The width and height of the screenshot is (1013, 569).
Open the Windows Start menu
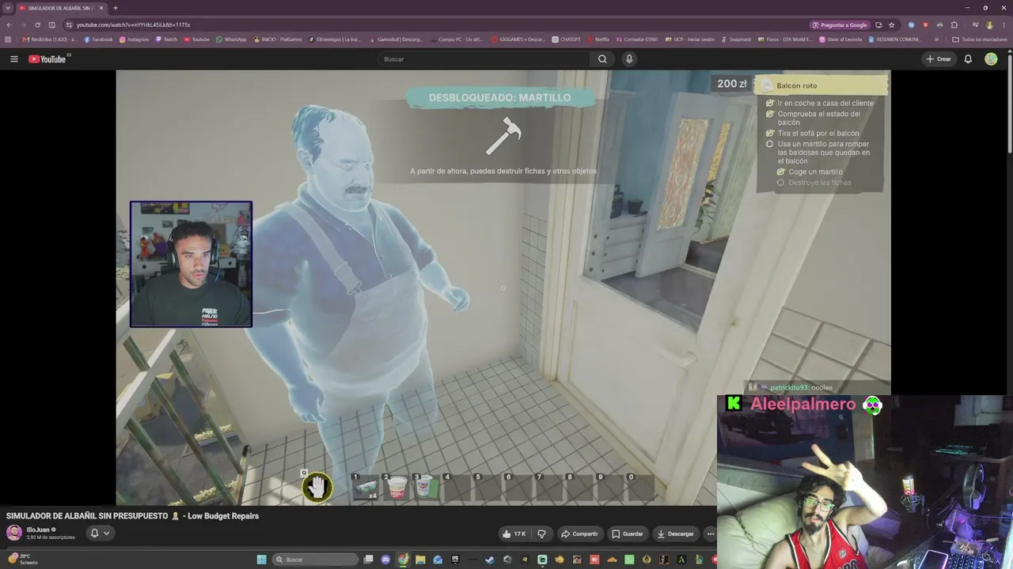[262, 560]
